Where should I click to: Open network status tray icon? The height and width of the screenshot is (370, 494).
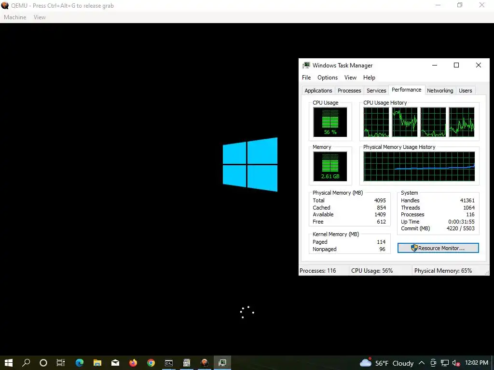(x=444, y=363)
